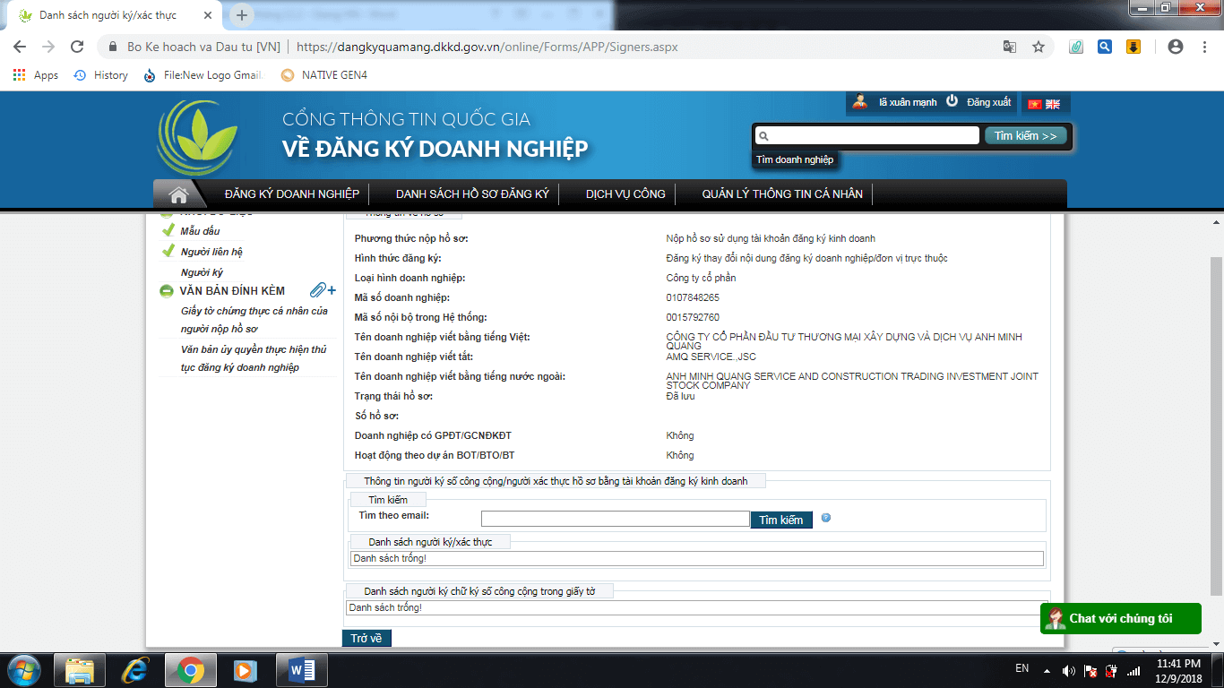The image size is (1224, 688).
Task: Click the home icon in navigation bar
Action: [x=178, y=194]
